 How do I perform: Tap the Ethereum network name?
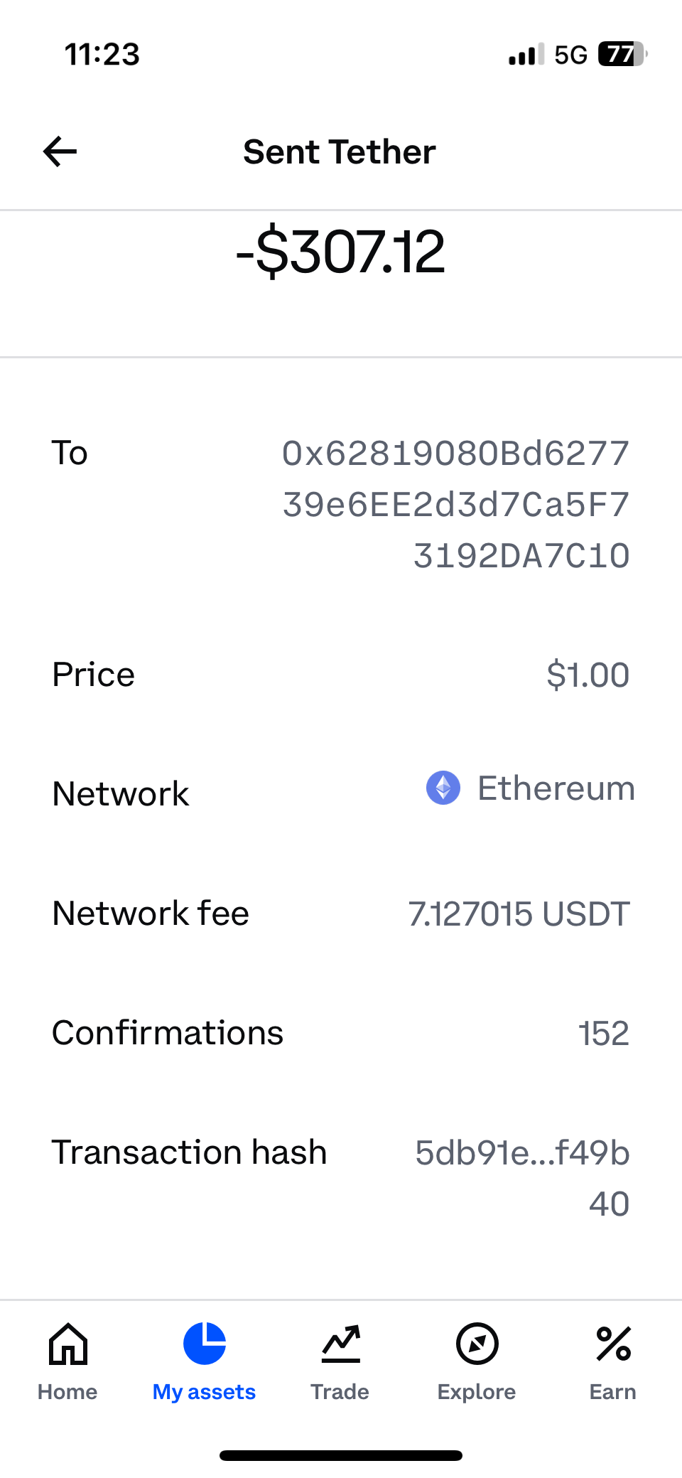click(556, 788)
